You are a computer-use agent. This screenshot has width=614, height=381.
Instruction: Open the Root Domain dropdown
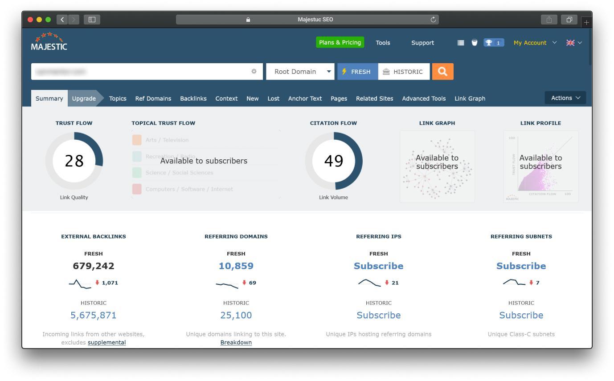[x=300, y=71]
